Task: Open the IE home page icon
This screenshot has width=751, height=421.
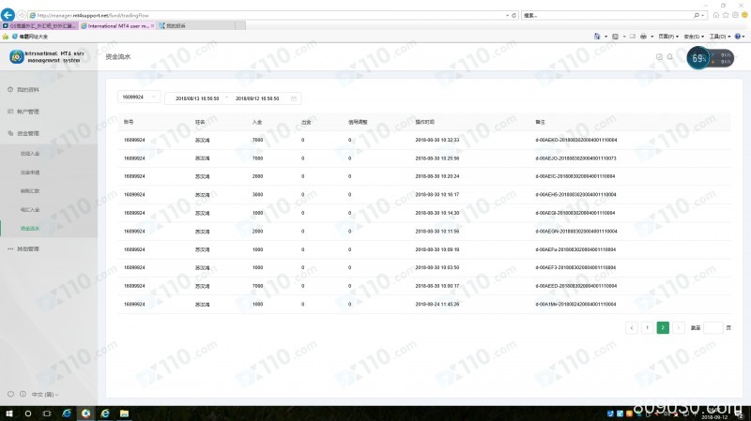Action: [716, 15]
